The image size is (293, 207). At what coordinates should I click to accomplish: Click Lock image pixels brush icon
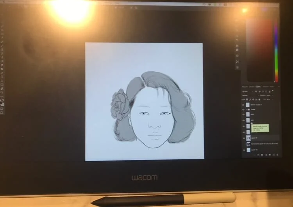point(250,100)
